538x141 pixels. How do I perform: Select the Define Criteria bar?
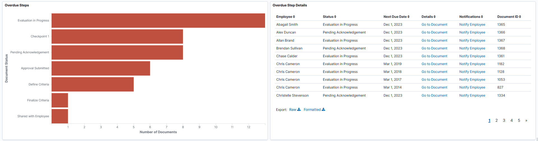(92, 84)
